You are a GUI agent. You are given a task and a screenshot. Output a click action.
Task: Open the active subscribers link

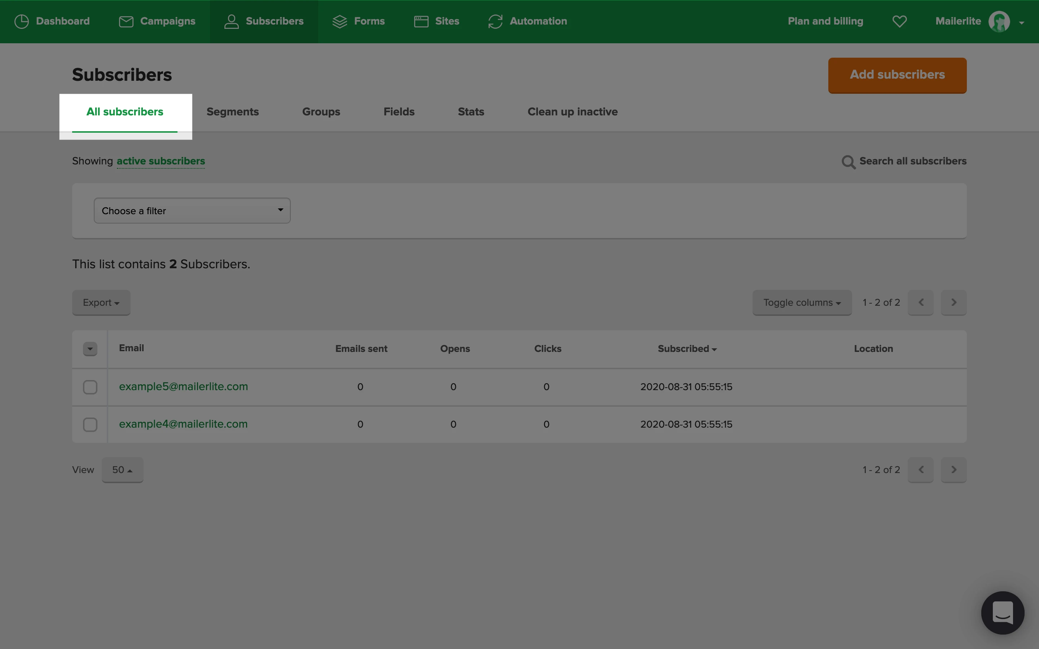tap(161, 162)
